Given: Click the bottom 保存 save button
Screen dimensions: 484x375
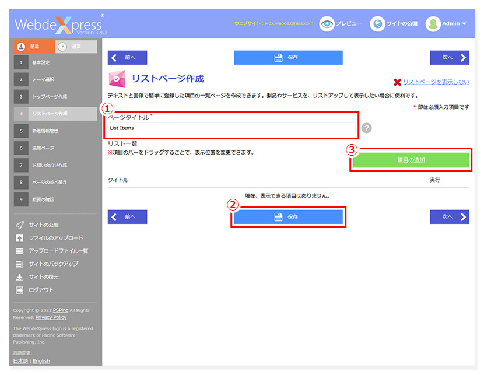Looking at the screenshot, I should (x=288, y=217).
